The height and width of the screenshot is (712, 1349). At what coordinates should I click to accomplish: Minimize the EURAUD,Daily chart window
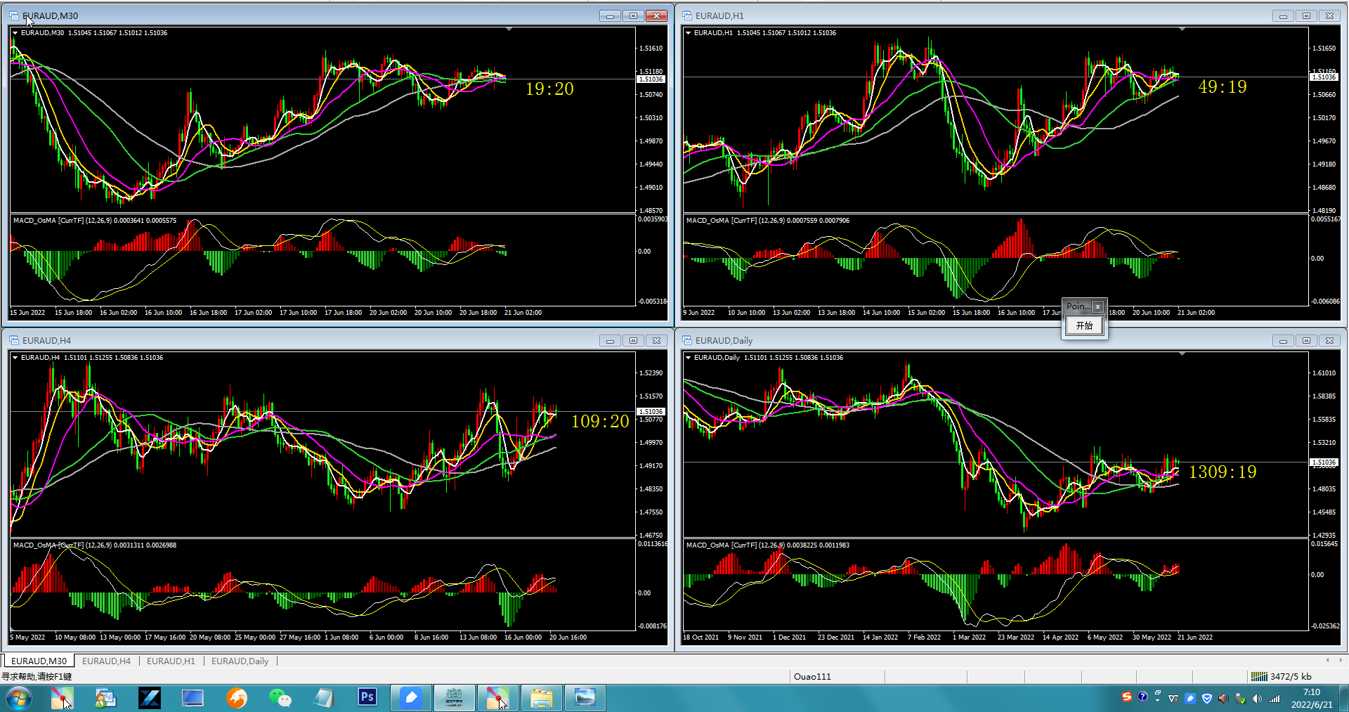click(x=1283, y=340)
